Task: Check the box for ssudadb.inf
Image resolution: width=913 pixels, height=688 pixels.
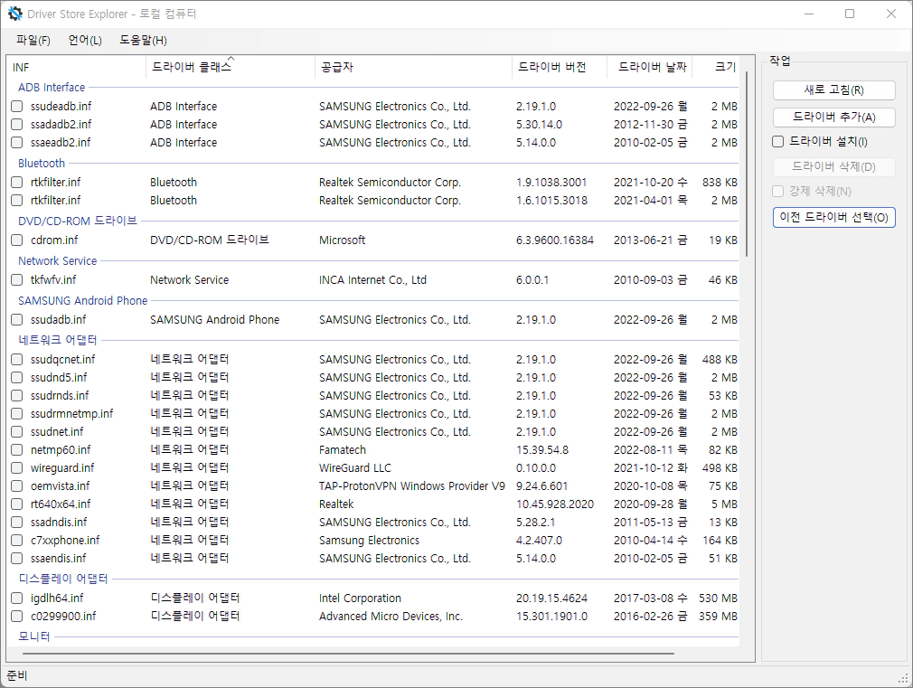Action: [17, 320]
